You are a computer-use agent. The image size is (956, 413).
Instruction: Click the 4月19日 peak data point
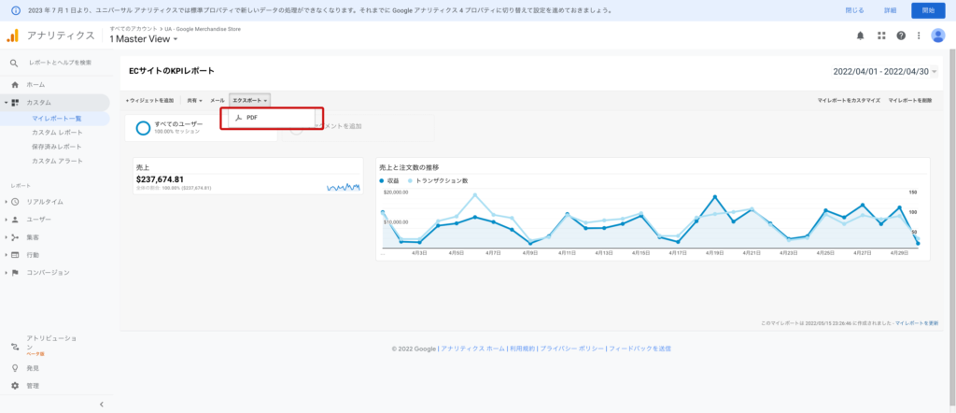point(714,197)
